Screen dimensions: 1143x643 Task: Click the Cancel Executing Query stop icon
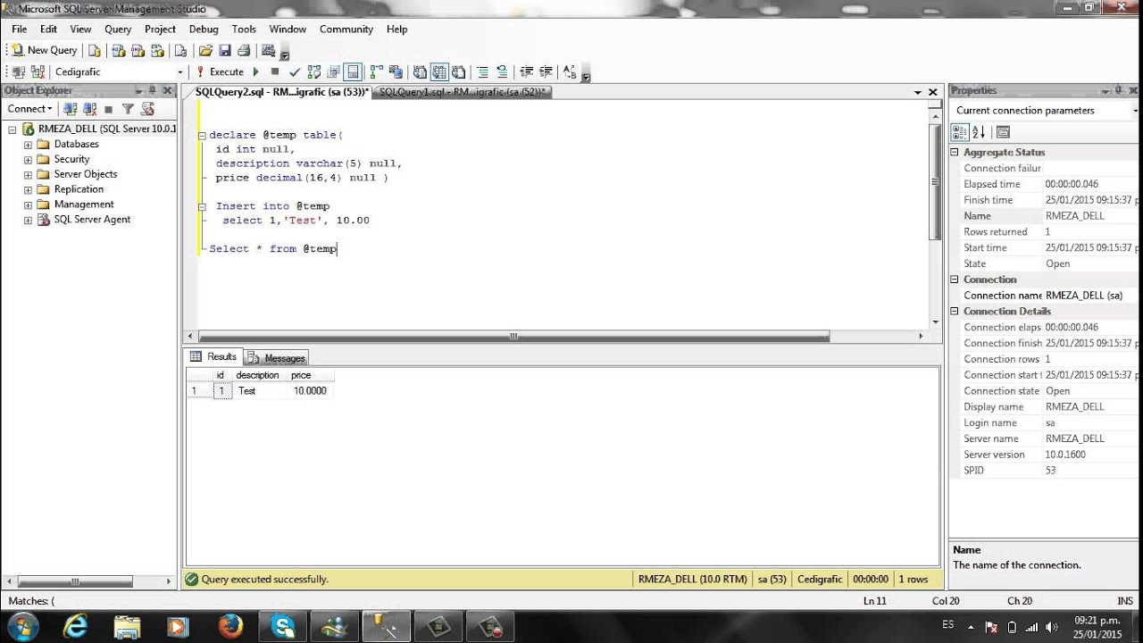coord(275,71)
